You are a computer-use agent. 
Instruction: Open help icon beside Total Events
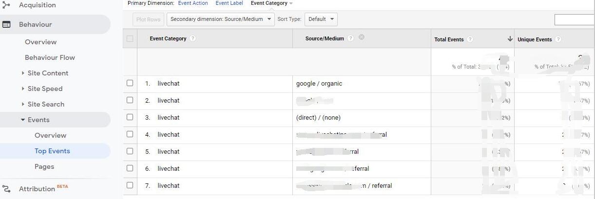(x=470, y=39)
